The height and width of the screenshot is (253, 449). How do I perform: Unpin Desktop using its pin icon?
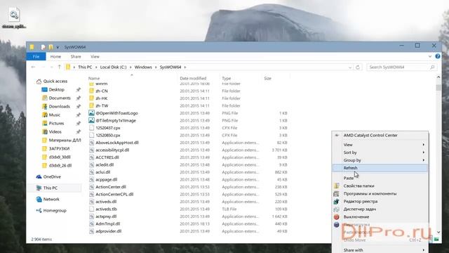click(x=78, y=89)
